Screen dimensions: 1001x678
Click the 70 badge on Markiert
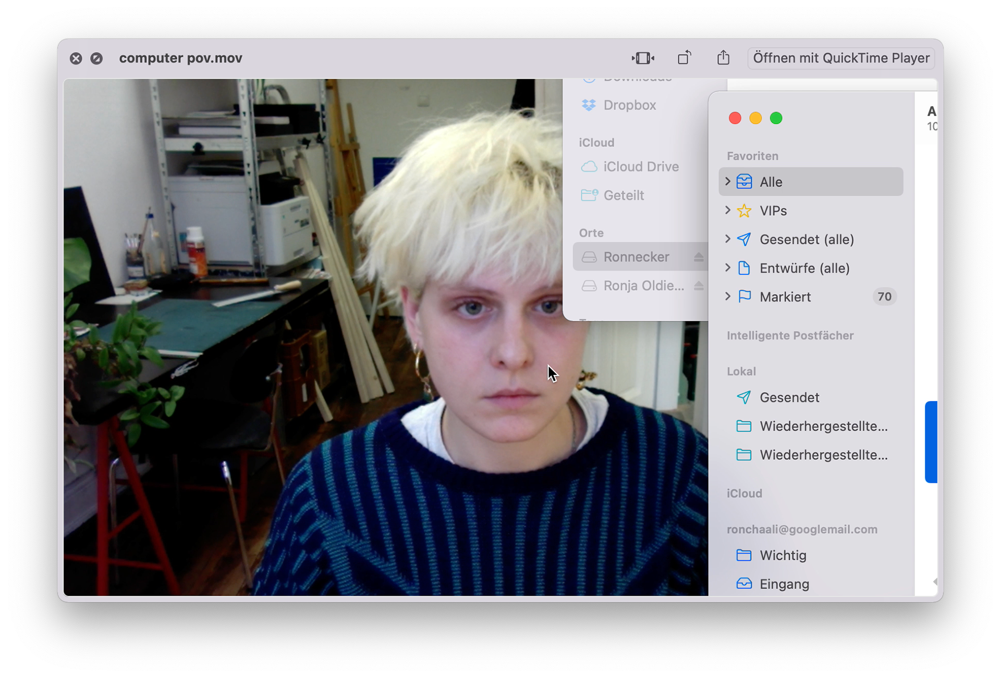pyautogui.click(x=885, y=296)
